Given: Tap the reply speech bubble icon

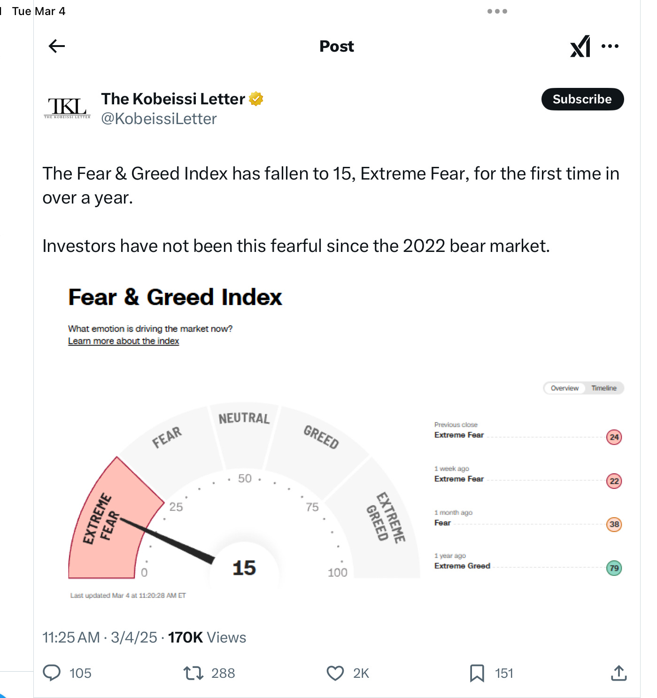Looking at the screenshot, I should click(52, 673).
